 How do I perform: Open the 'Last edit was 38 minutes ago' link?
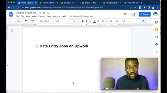point(81,16)
